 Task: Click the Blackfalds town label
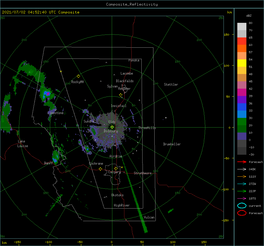tap(125, 81)
